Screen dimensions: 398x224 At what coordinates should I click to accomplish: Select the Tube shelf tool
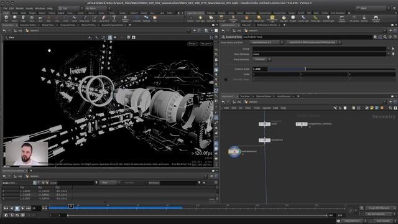(x=23, y=18)
